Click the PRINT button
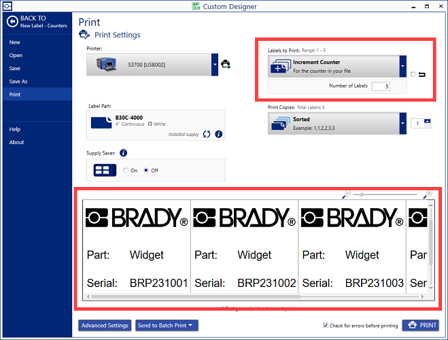 (x=421, y=325)
